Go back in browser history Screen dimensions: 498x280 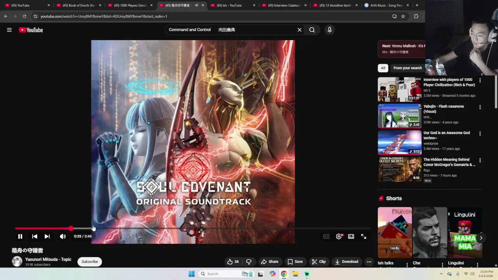pos(5,16)
